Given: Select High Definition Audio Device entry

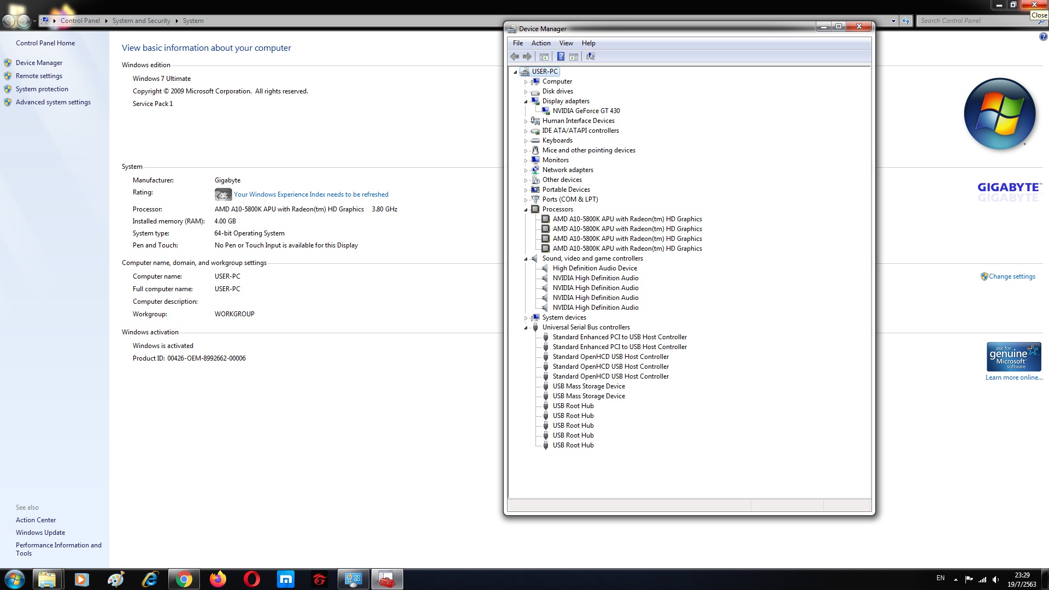Looking at the screenshot, I should point(595,268).
